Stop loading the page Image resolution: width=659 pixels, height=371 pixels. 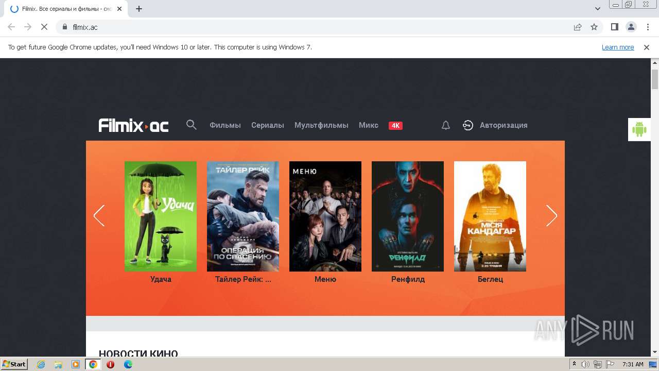pyautogui.click(x=44, y=27)
